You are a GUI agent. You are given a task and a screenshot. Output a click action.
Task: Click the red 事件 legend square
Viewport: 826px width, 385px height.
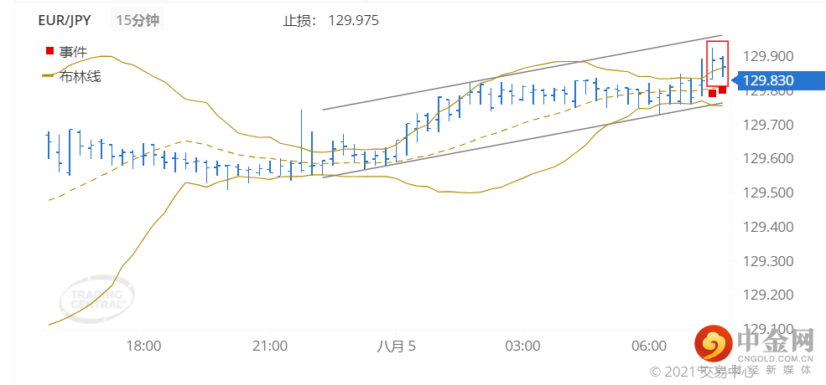[x=49, y=51]
